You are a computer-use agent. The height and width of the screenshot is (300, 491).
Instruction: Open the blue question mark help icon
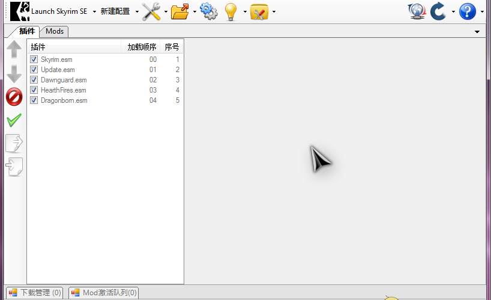468,11
